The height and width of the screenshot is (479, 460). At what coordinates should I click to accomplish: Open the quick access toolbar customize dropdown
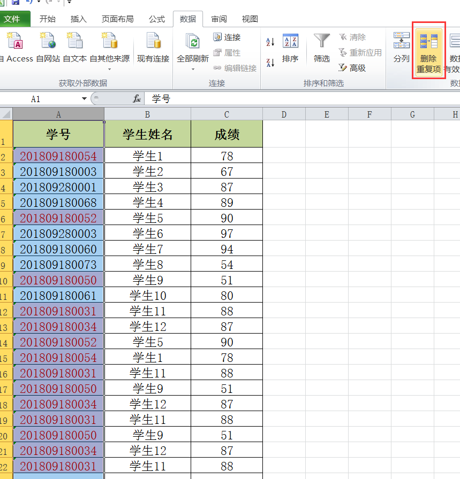(x=69, y=2)
